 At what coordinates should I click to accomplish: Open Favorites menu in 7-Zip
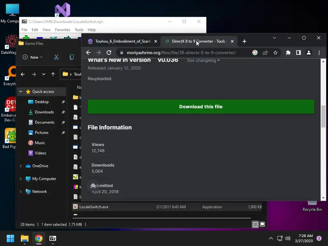tap(62, 30)
